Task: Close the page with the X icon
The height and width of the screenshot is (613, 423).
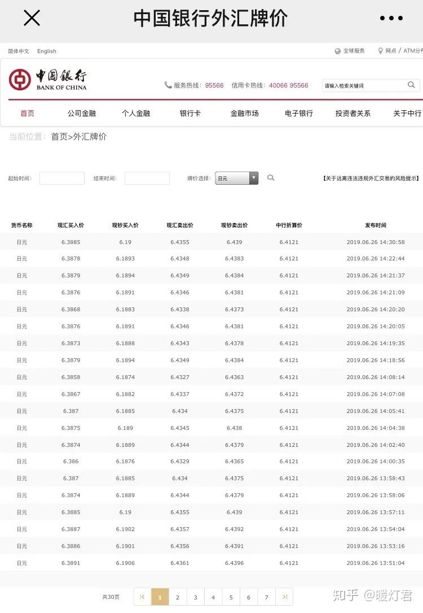Action: click(x=32, y=18)
